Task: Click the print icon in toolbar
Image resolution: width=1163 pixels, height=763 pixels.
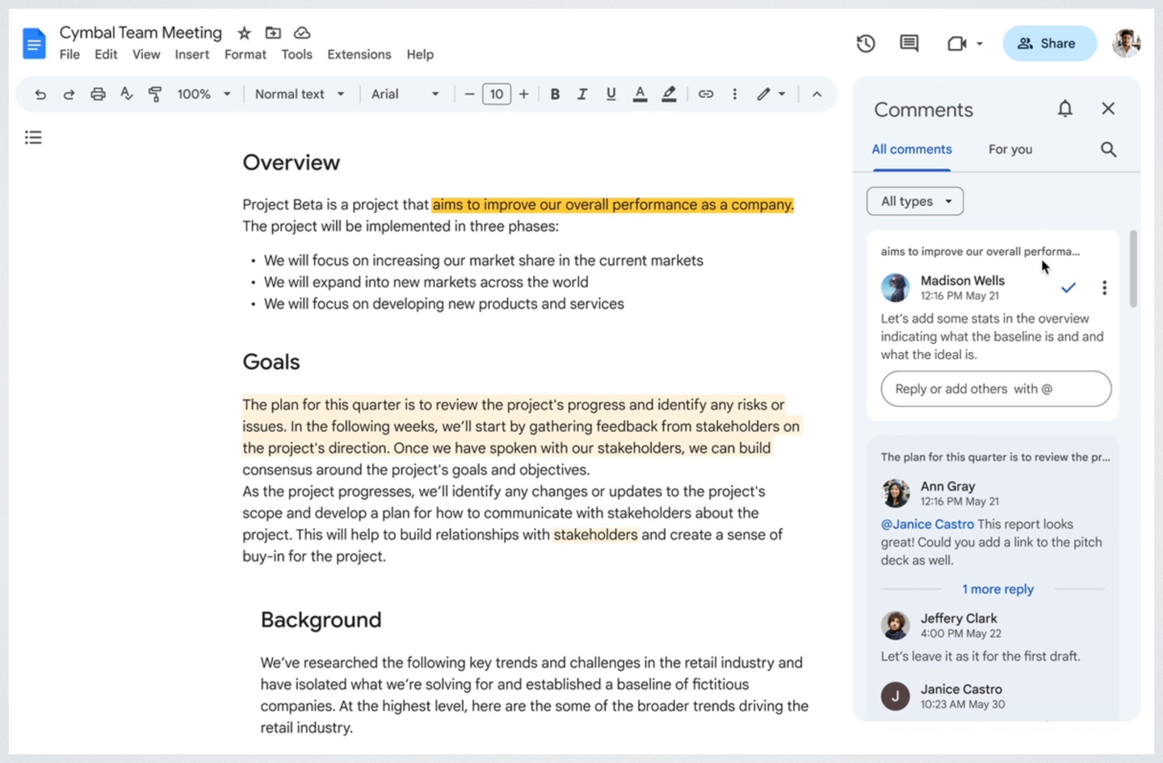Action: point(98,94)
